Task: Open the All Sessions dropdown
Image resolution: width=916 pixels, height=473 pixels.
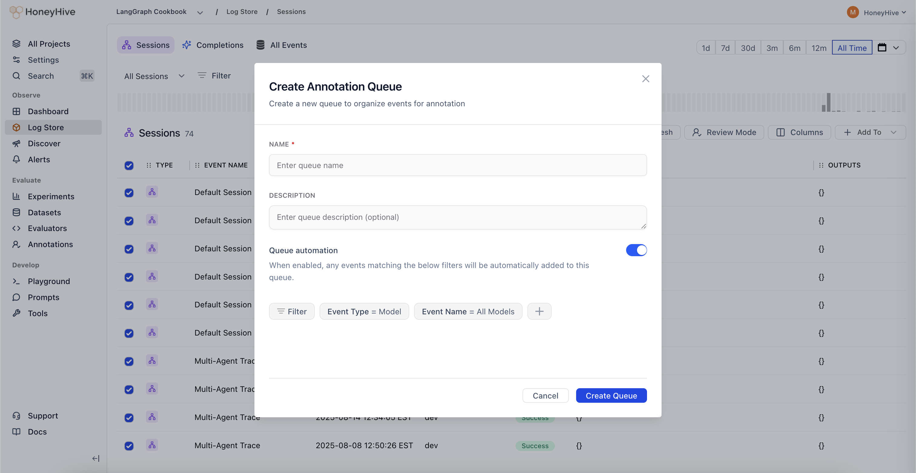Action: 154,76
